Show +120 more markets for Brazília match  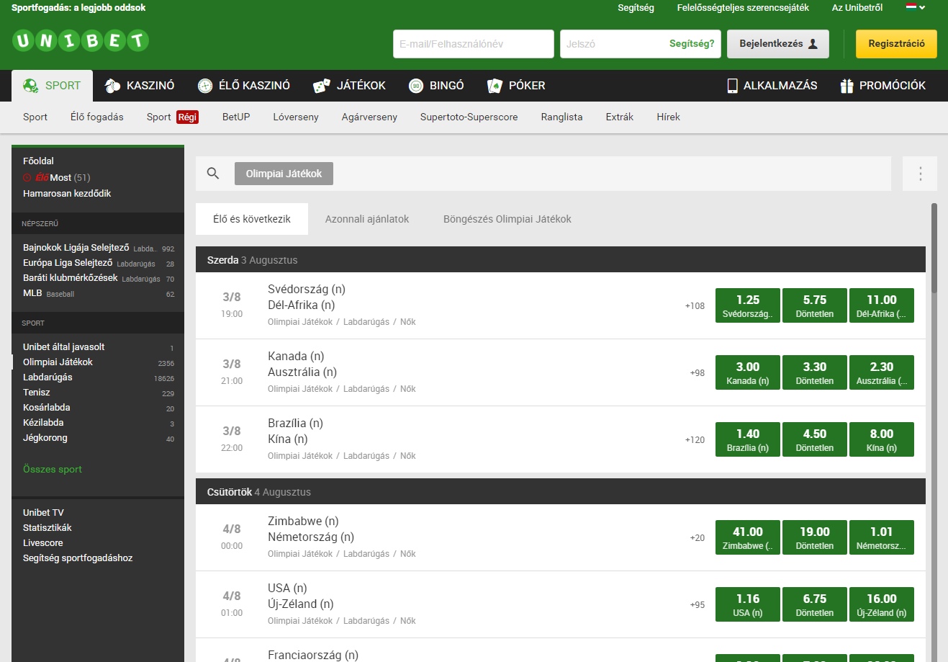point(695,440)
